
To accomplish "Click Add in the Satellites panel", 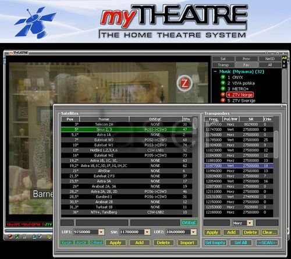I will (x=140, y=243).
